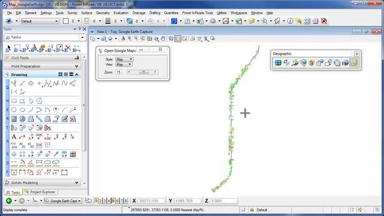Select the Place Line tool in Drawing
384x216 pixels.
tap(22, 83)
